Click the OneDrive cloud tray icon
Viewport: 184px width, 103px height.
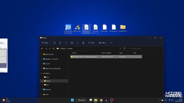(162, 100)
